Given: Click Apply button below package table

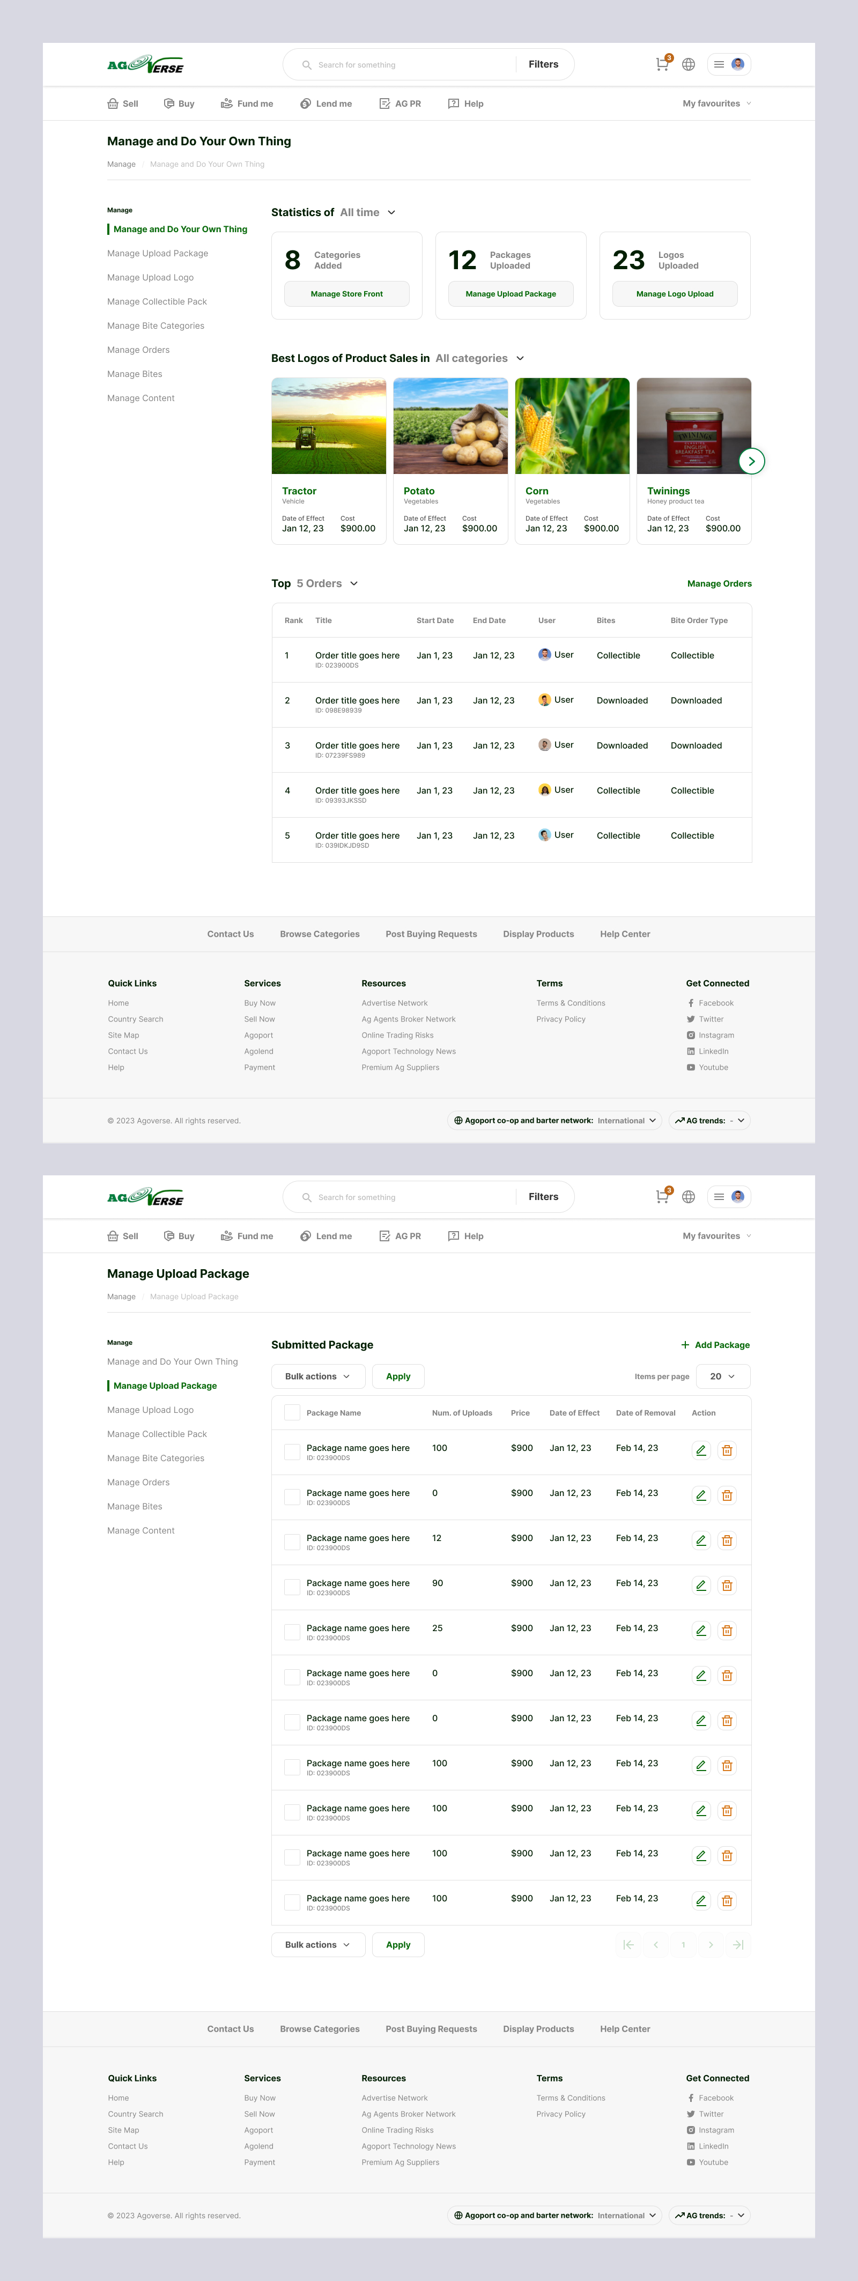Looking at the screenshot, I should tap(398, 1944).
